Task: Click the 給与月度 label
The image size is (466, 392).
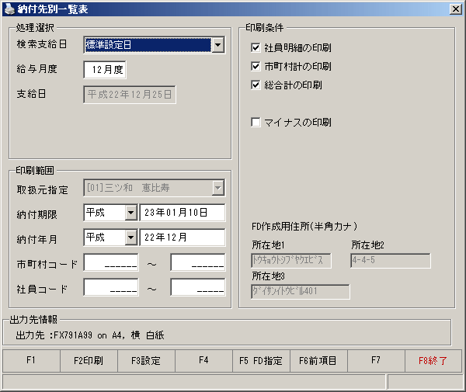Action: (37, 69)
